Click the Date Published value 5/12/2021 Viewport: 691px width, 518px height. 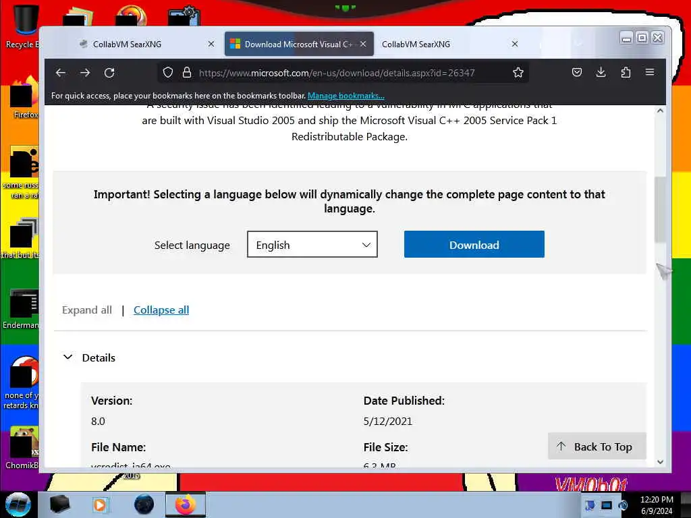tap(387, 421)
